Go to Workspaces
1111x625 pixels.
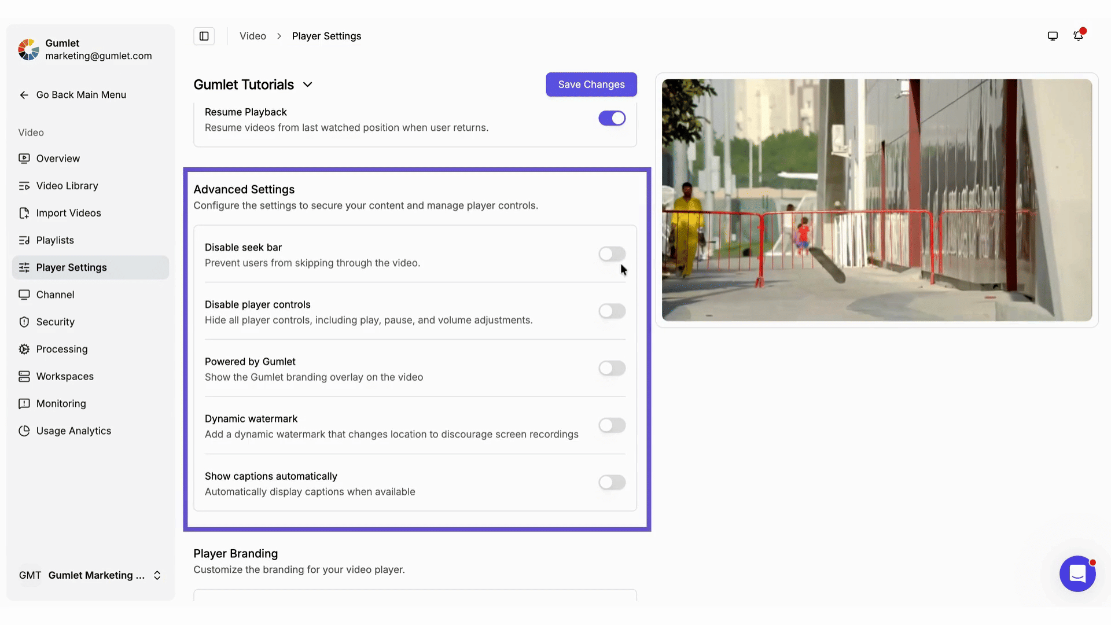(90, 376)
